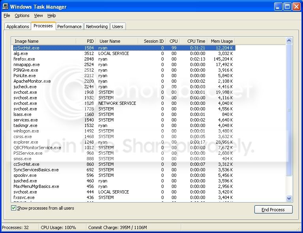Click the End Process button
Viewport: 303px width, 233px height.
(273, 210)
